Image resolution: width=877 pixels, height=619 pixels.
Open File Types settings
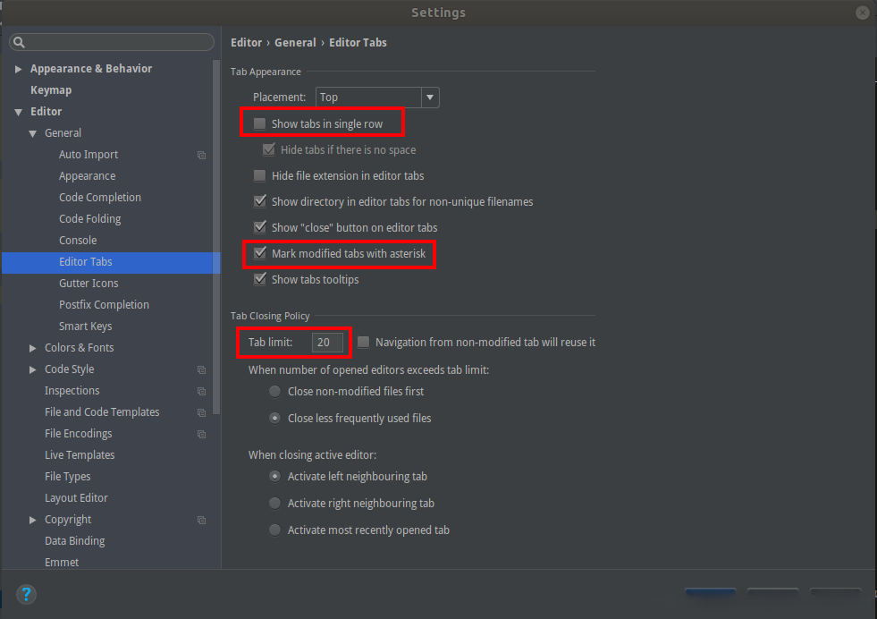tap(68, 476)
